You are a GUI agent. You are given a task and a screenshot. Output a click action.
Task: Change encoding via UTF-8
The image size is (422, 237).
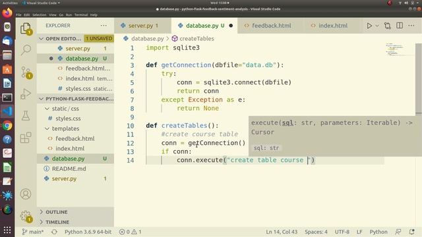[x=342, y=232]
